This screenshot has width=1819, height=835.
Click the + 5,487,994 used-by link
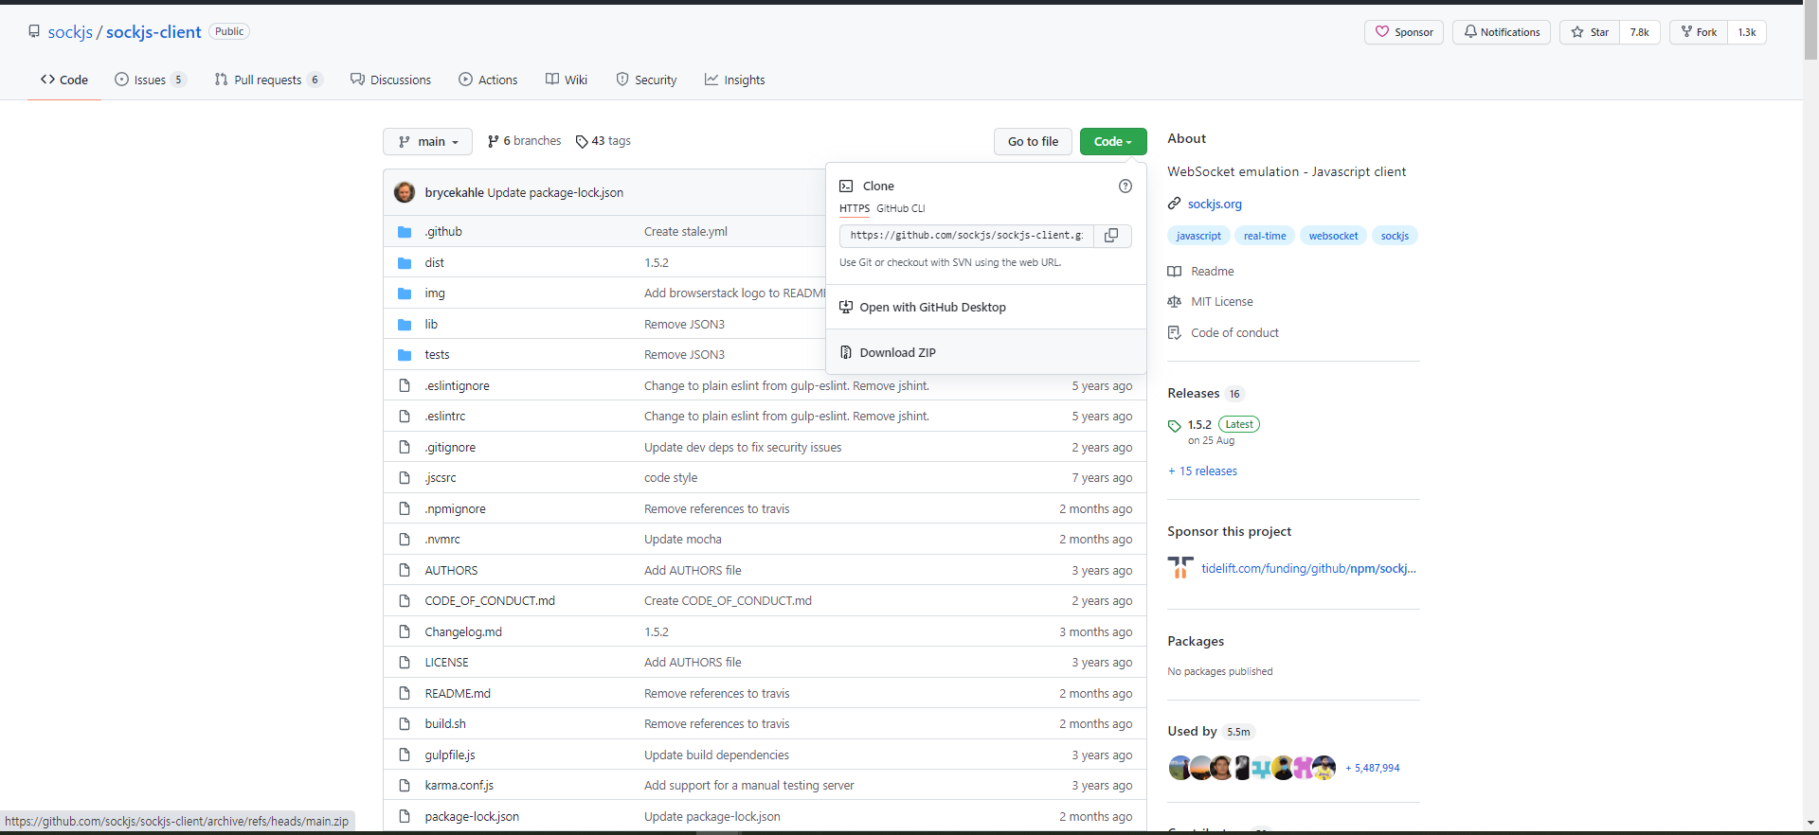point(1372,768)
